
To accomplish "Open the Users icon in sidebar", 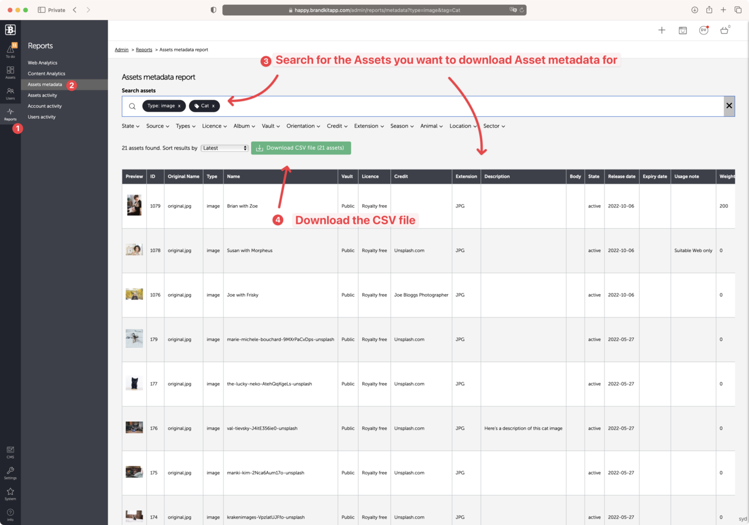I will pyautogui.click(x=10, y=93).
